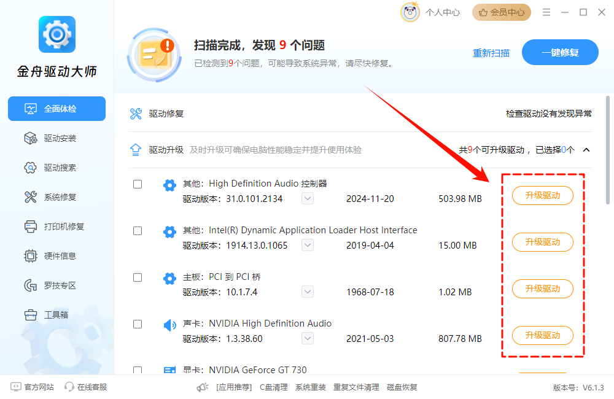Open 工具箱 section
Image resolution: width=614 pixels, height=399 pixels.
pos(56,315)
